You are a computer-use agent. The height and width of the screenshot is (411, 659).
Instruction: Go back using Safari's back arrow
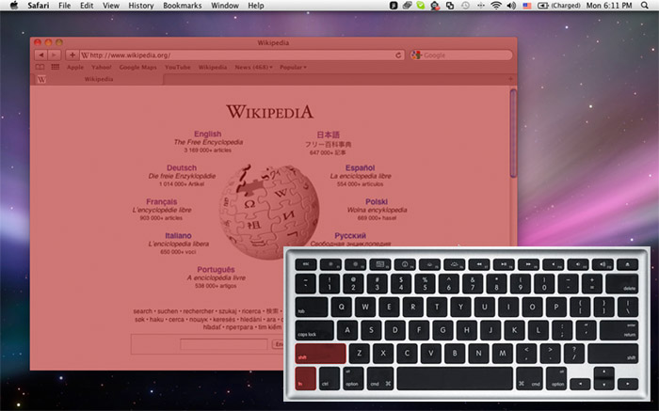tap(40, 55)
